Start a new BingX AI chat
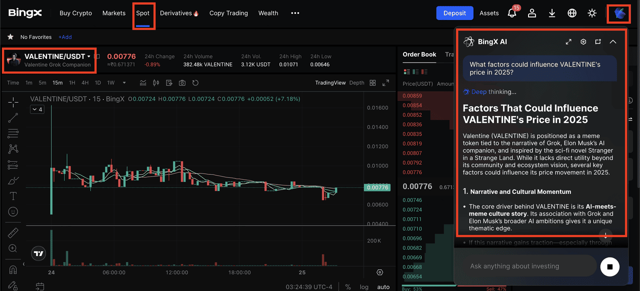The image size is (640, 291). click(x=598, y=42)
